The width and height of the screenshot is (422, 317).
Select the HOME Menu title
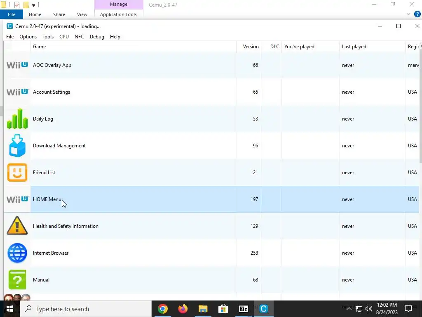[x=47, y=199]
